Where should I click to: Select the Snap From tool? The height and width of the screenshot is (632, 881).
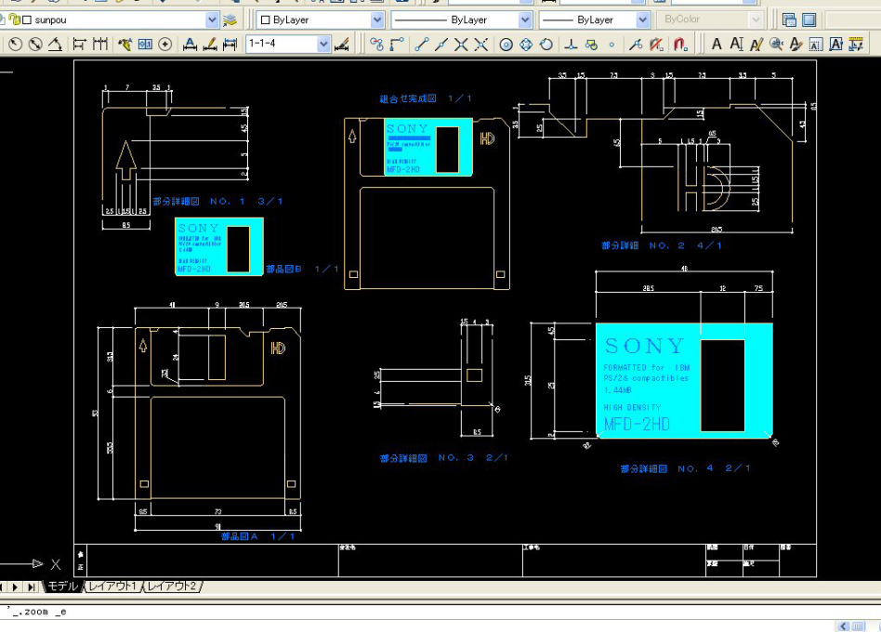(397, 44)
